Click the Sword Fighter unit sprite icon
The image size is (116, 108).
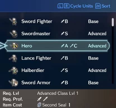click(13, 21)
